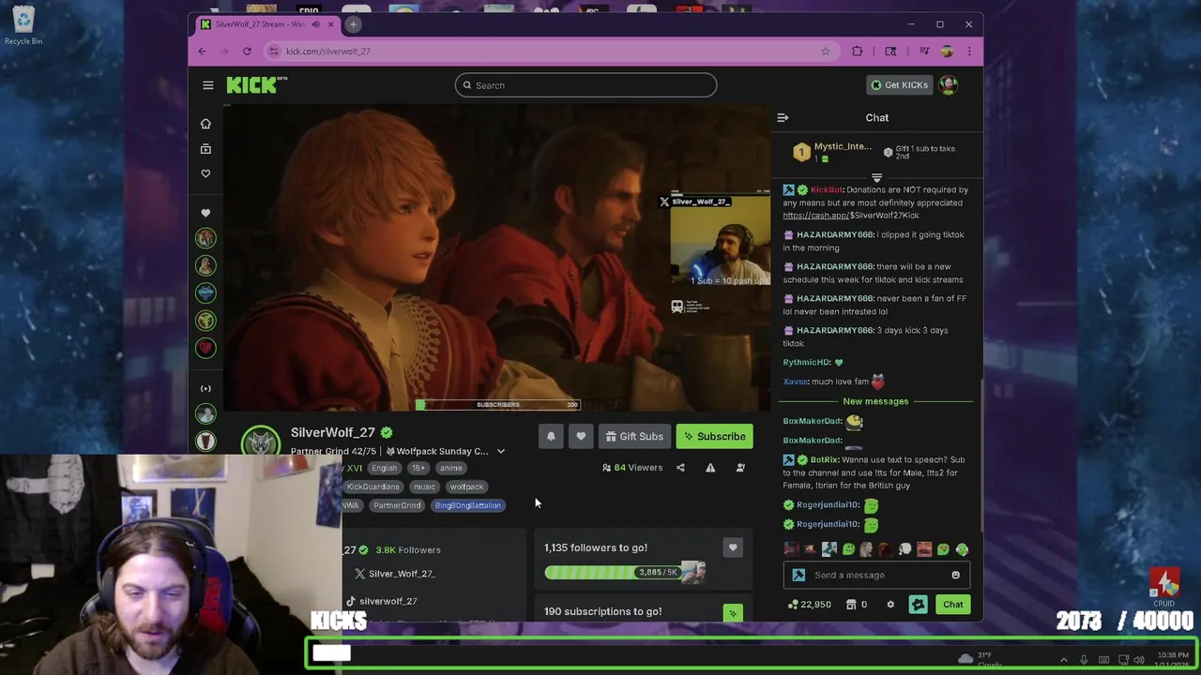Open the Browse icon in sidebar
This screenshot has width=1201, height=675.
coord(205,149)
